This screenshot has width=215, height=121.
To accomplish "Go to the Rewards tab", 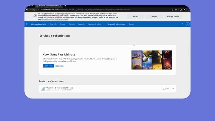I will (x=81, y=24).
